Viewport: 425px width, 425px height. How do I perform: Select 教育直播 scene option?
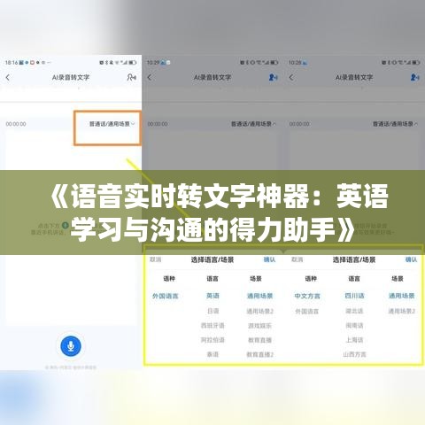(x=259, y=340)
